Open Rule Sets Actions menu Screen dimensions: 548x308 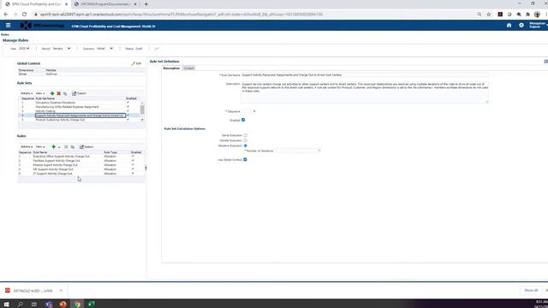point(27,93)
